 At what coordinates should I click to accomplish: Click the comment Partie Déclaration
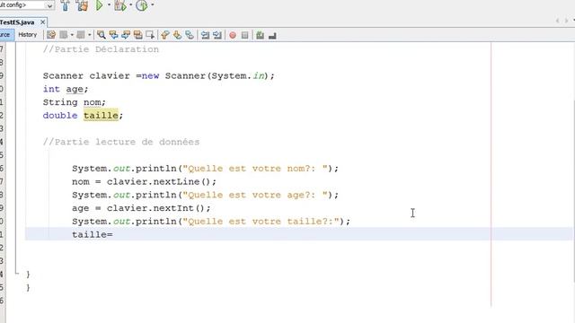101,49
